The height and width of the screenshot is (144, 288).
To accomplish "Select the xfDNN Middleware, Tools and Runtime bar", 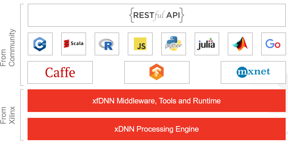I will coord(157,101).
